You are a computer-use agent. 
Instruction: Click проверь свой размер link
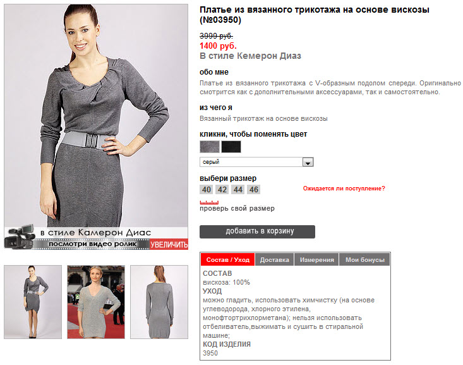(x=237, y=209)
